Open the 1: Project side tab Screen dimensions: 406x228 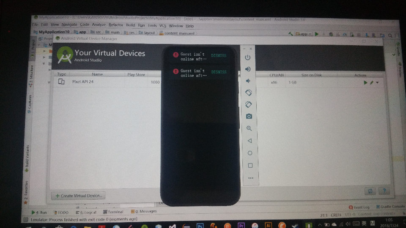tap(33, 49)
